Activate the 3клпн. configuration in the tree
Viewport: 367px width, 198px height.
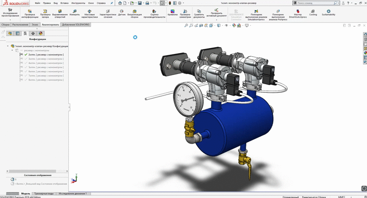point(45,59)
